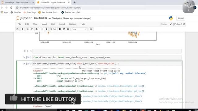Copy selected cells icon
Viewport: 198px width, 111px height.
(32, 29)
